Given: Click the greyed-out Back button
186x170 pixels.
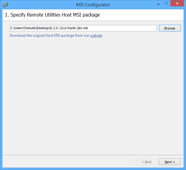Looking at the screenshot, I should [147, 162].
